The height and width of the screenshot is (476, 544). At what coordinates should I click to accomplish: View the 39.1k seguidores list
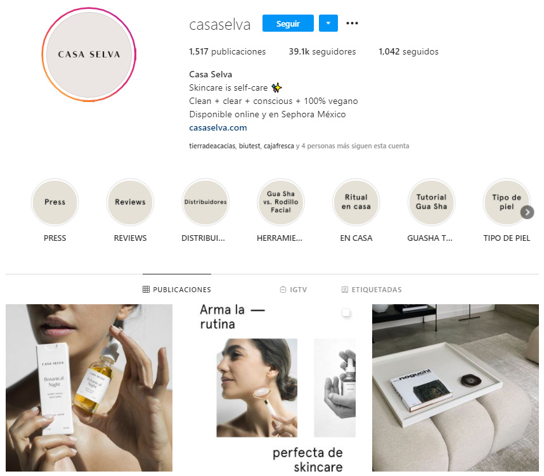pyautogui.click(x=322, y=52)
